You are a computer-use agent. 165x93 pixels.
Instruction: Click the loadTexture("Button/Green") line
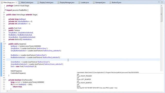(30, 62)
